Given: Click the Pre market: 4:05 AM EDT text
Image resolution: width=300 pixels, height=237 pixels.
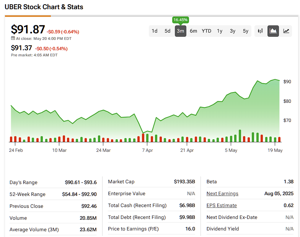Looking at the screenshot, I should pyautogui.click(x=34, y=55).
